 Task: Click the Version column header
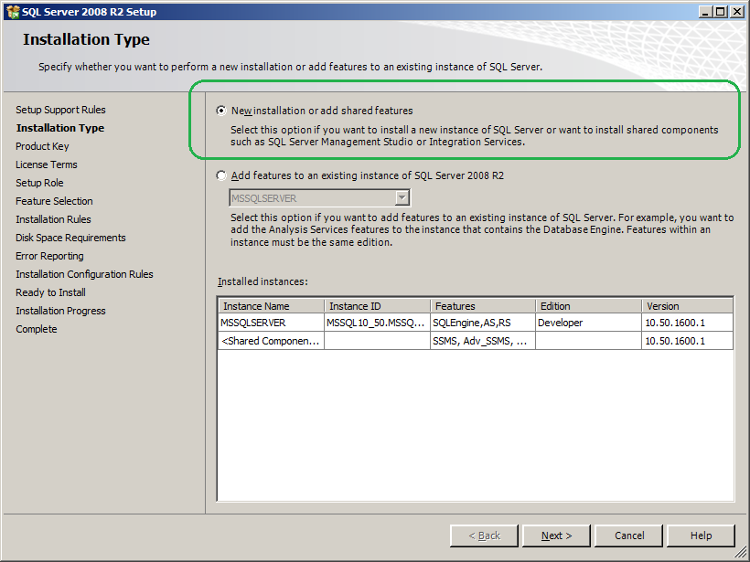687,306
